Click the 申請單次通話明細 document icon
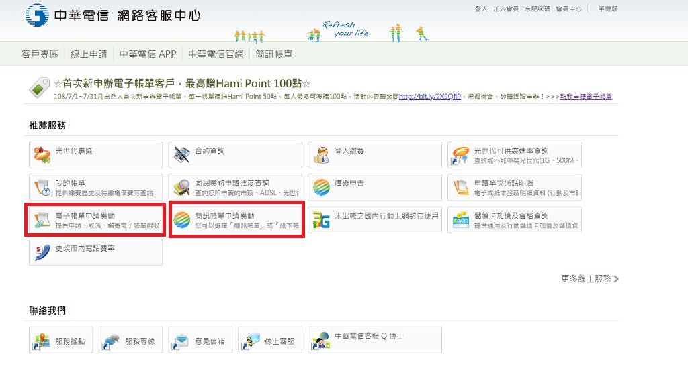 pos(461,187)
